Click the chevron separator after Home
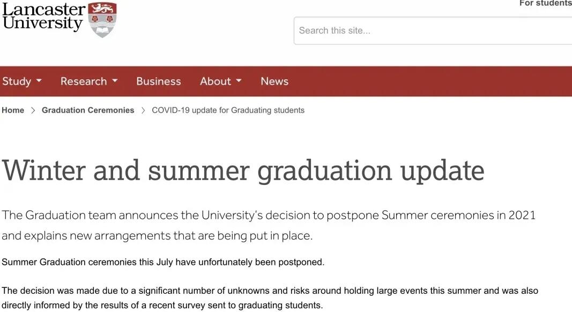The width and height of the screenshot is (572, 312). (x=33, y=110)
